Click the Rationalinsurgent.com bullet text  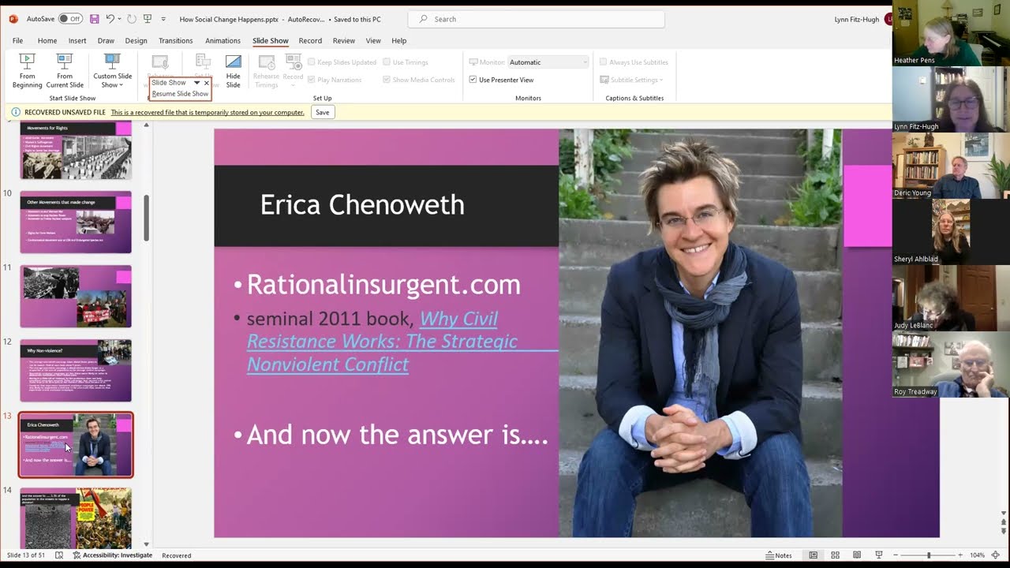click(383, 285)
